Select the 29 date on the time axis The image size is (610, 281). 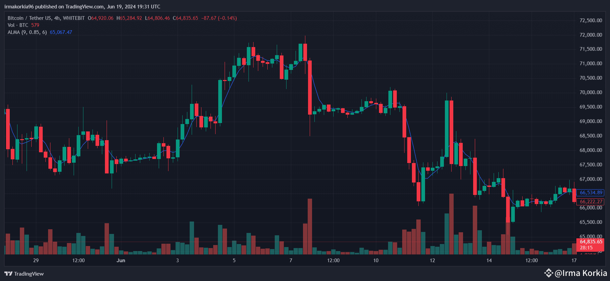[x=36, y=260]
